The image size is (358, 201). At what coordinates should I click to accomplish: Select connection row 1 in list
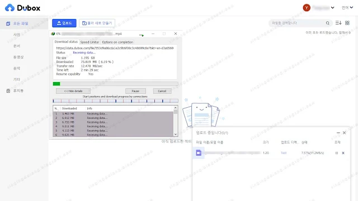[113, 113]
